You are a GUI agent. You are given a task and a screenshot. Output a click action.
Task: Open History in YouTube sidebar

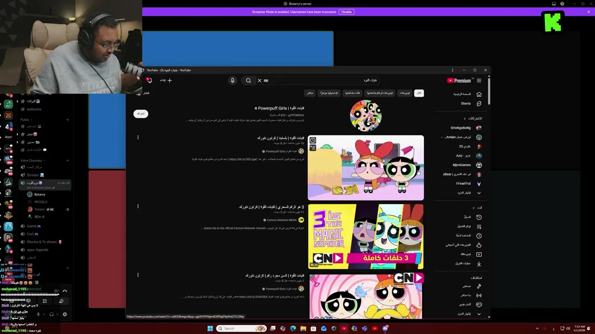(472, 217)
